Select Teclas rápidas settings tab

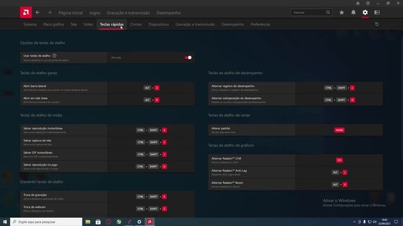111,24
